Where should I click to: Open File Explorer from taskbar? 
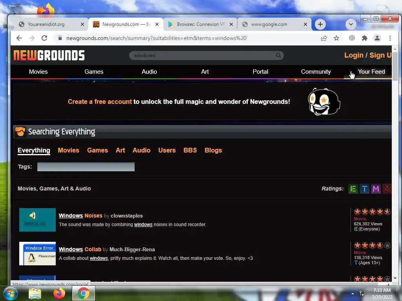point(35,294)
